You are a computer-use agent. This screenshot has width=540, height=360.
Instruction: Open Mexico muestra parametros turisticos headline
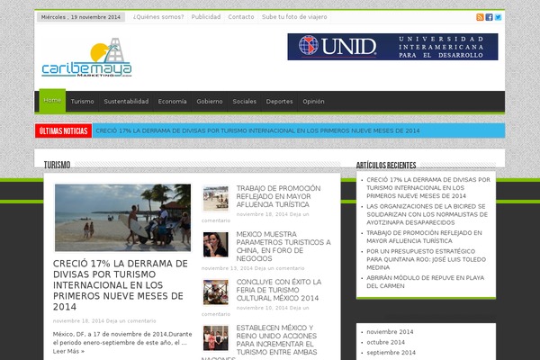(x=283, y=247)
